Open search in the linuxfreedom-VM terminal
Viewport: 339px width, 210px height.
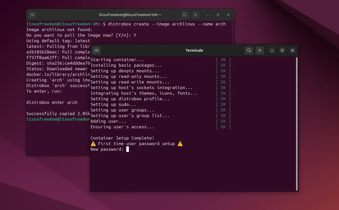tap(185, 15)
